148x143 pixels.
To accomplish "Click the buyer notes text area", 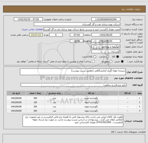I will click(x=73, y=121).
